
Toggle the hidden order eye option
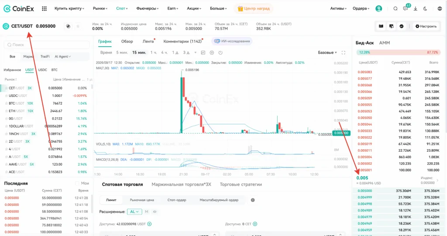click(155, 212)
